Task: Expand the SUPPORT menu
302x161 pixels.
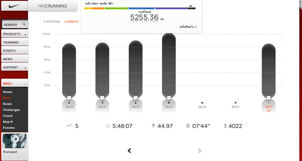Action: tap(14, 68)
